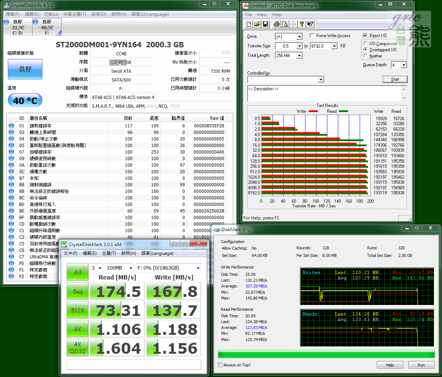Click the green Read legend swatch in ATTO
The width and height of the screenshot is (442, 377).
[343, 111]
